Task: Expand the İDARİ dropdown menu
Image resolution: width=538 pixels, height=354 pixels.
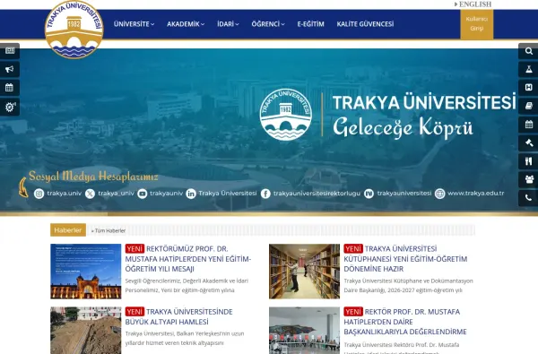Action: (x=228, y=24)
